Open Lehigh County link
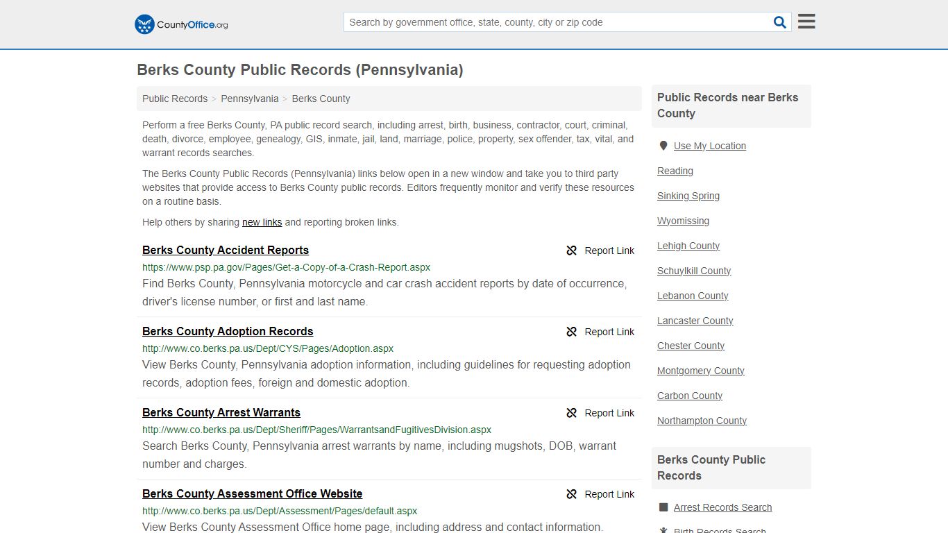Image resolution: width=948 pixels, height=533 pixels. coord(688,246)
